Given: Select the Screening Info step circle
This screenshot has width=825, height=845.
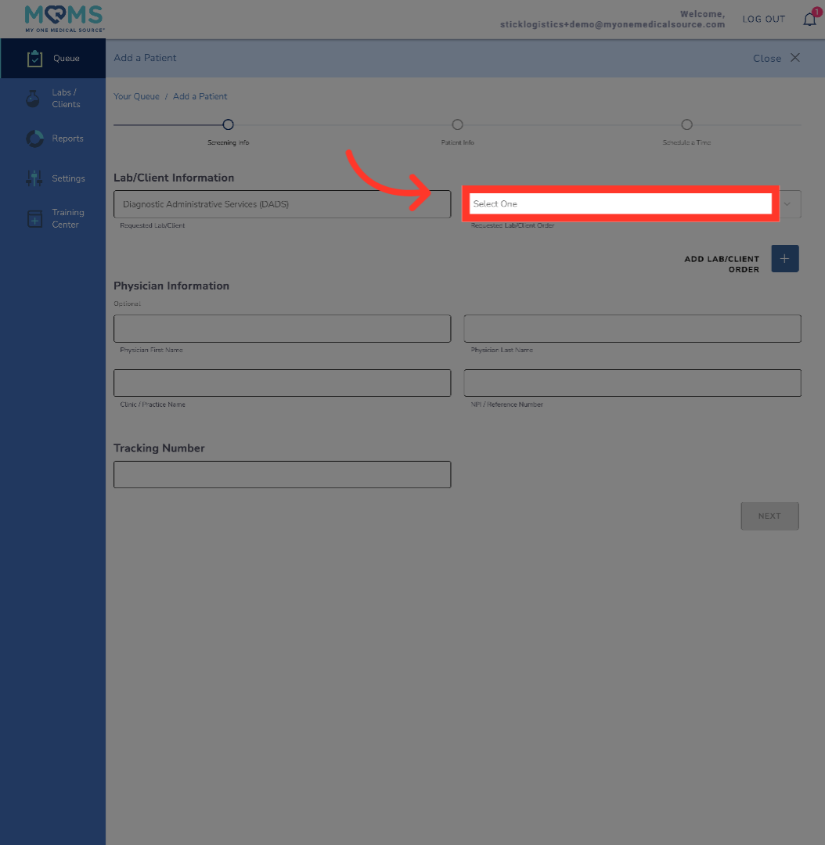Looking at the screenshot, I should click(x=228, y=124).
